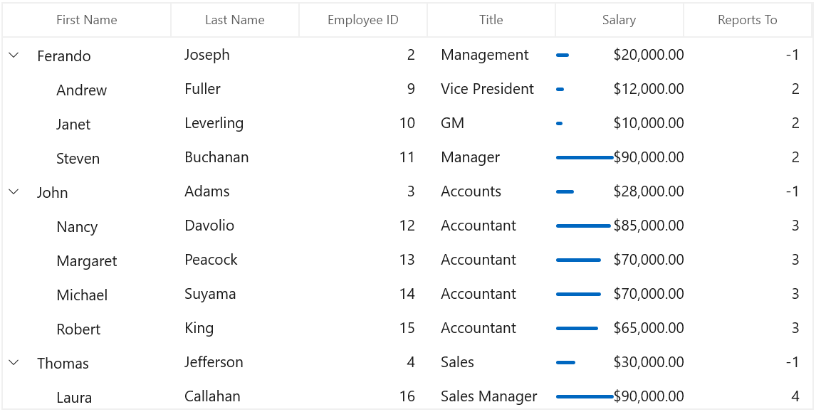
Task: Select first name cell Robert
Action: coord(78,329)
